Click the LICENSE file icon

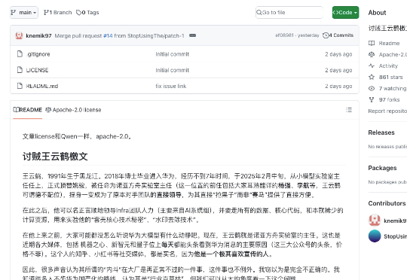[20, 70]
